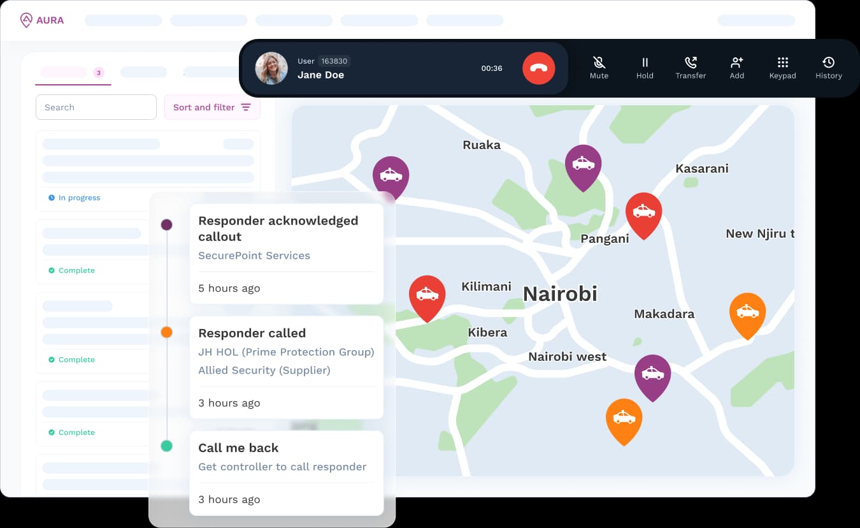
Task: Mute the call with Jane Doe
Action: click(x=599, y=68)
